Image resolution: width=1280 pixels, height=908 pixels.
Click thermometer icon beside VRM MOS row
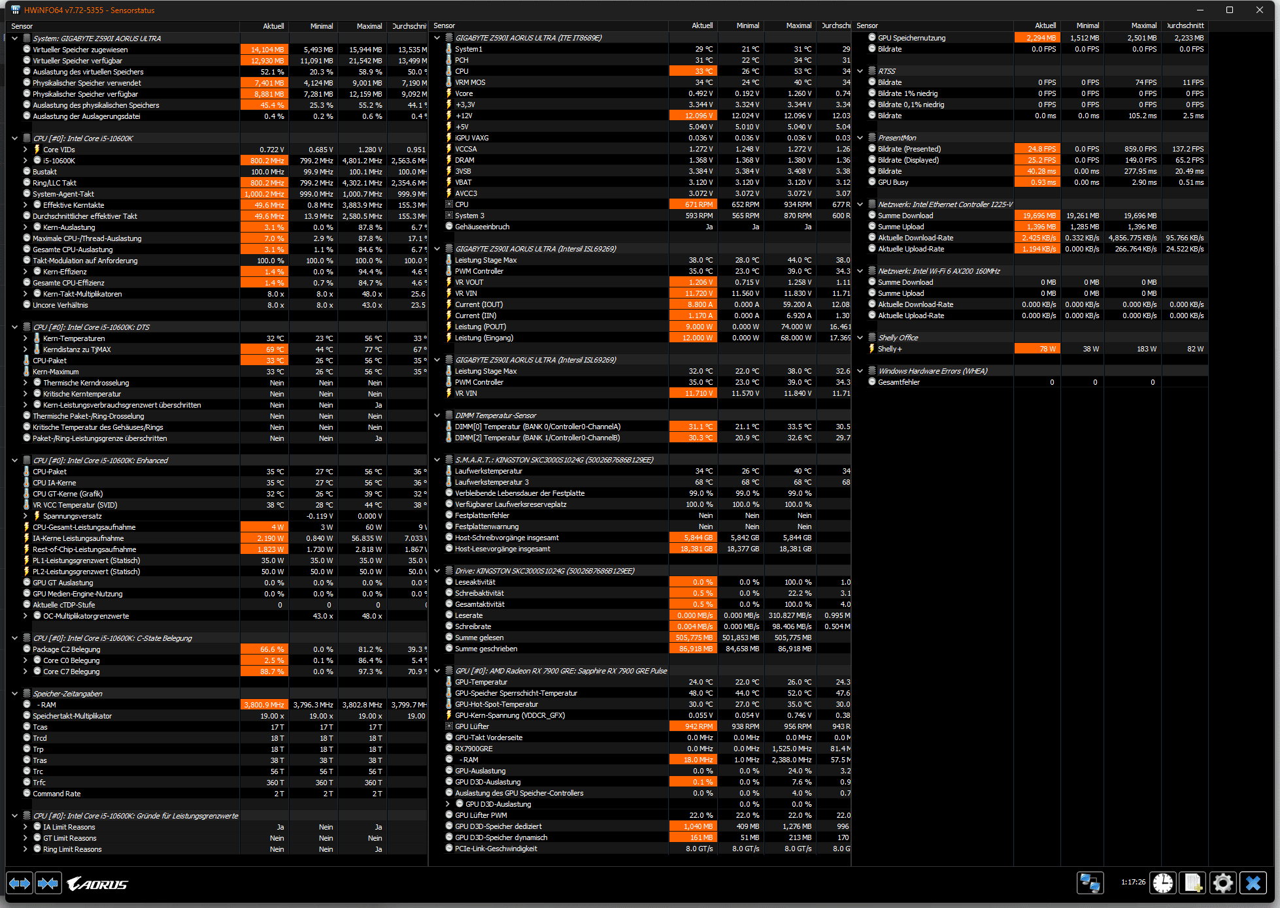(x=449, y=82)
